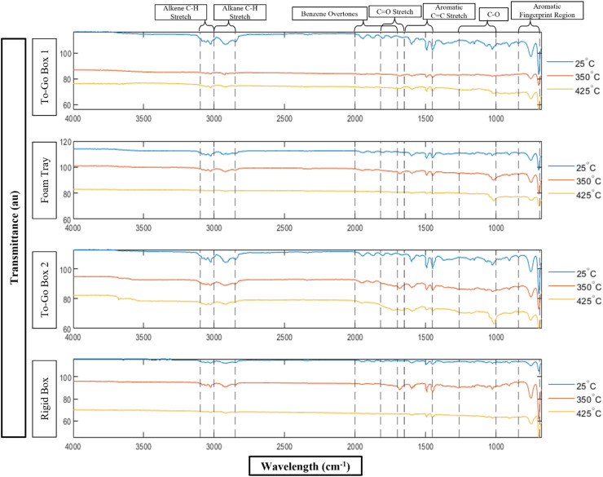The width and height of the screenshot is (603, 477).
Task: Click 25°C legend entry in To-Go Box 2
Action: coord(572,273)
